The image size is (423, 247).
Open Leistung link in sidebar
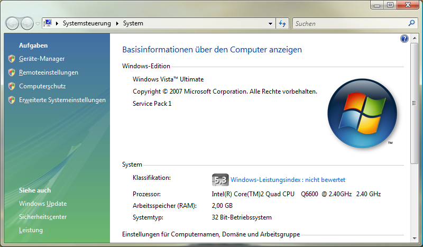(31, 230)
